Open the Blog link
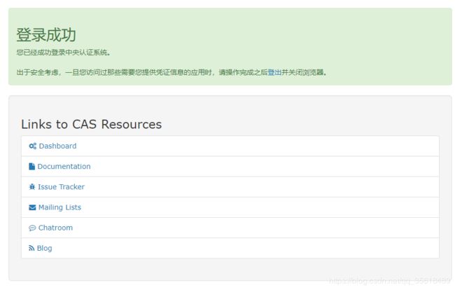 pos(44,248)
